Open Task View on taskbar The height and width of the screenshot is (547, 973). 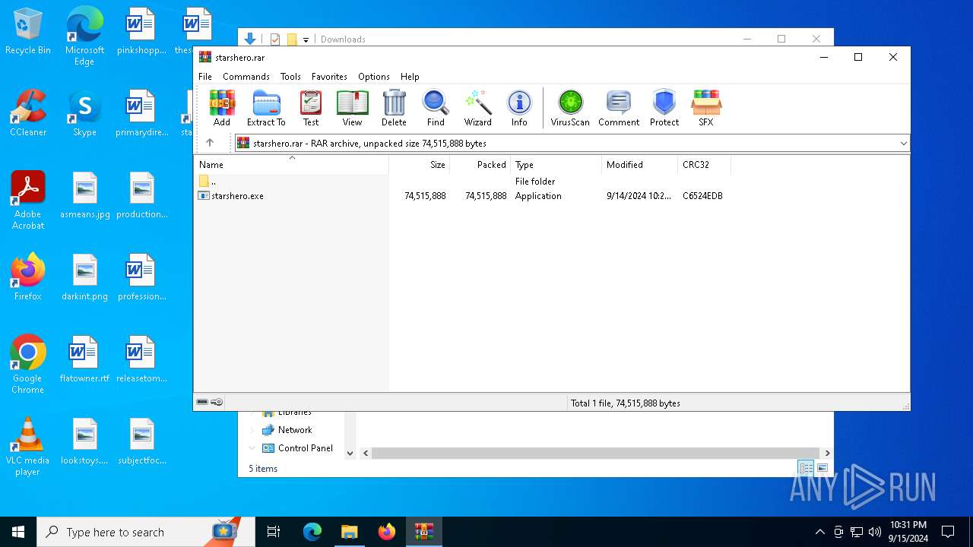[x=274, y=532]
